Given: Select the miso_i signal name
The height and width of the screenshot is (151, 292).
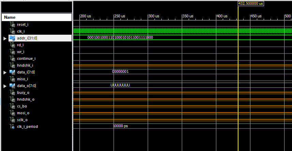Looking at the screenshot, I should click(x=23, y=79).
